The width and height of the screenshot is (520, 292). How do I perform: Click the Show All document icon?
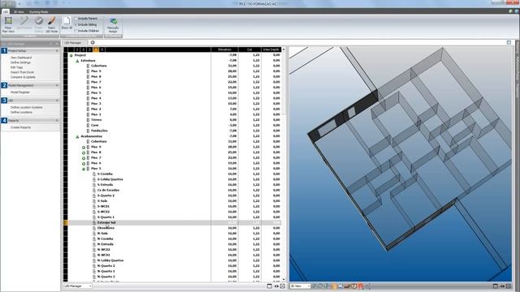(67, 21)
